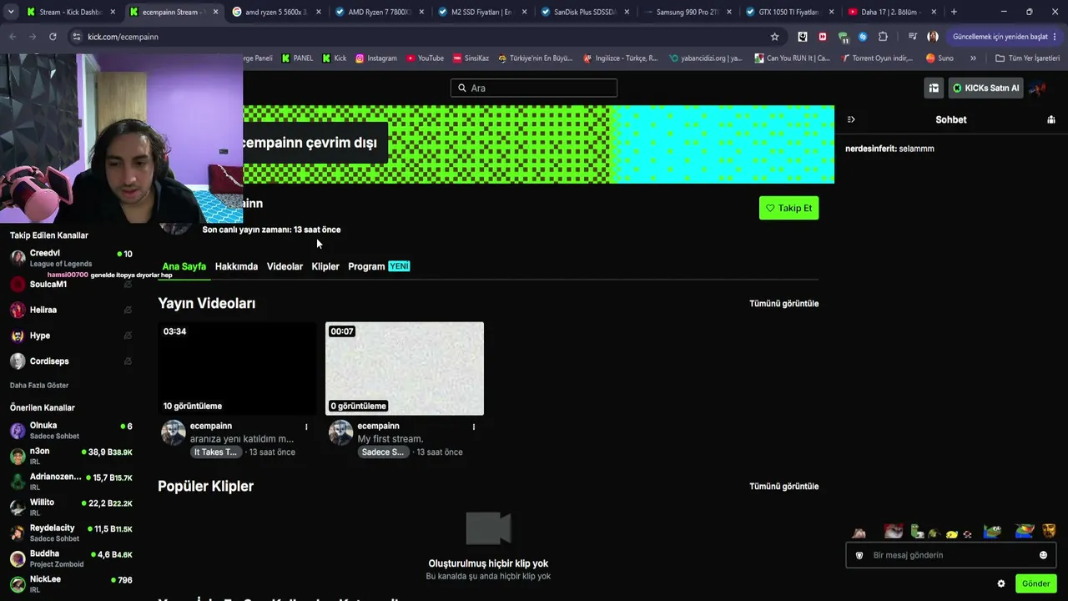Image resolution: width=1068 pixels, height=601 pixels.
Task: Focus the Ara search field
Action: pos(534,88)
